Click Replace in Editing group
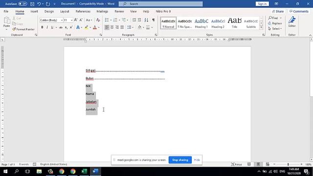This screenshot has width=313, height=176. (275, 23)
